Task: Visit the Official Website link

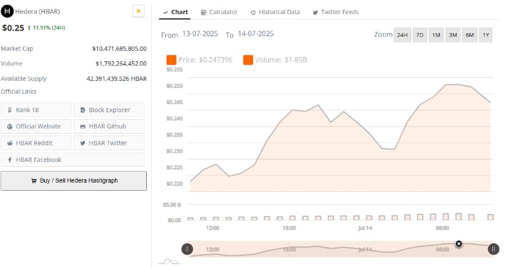Action: [36, 126]
